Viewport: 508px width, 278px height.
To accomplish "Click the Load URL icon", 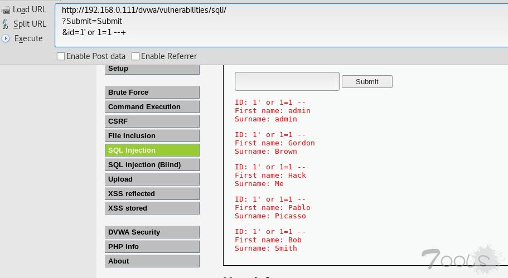I will point(6,11).
